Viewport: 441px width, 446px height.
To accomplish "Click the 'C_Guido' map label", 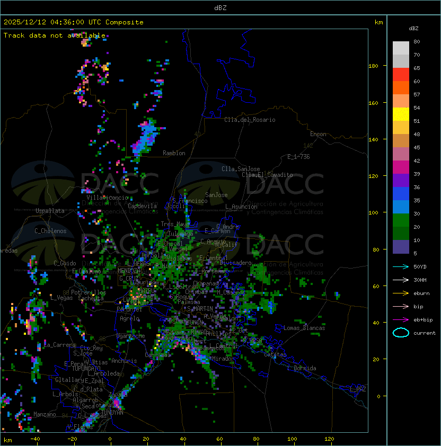I will 65,263.
